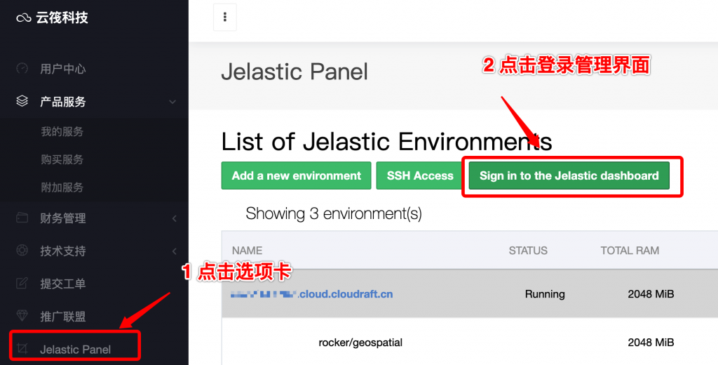The height and width of the screenshot is (365, 718).
Task: Click the Jelastic Panel crop icon
Action: point(22,349)
